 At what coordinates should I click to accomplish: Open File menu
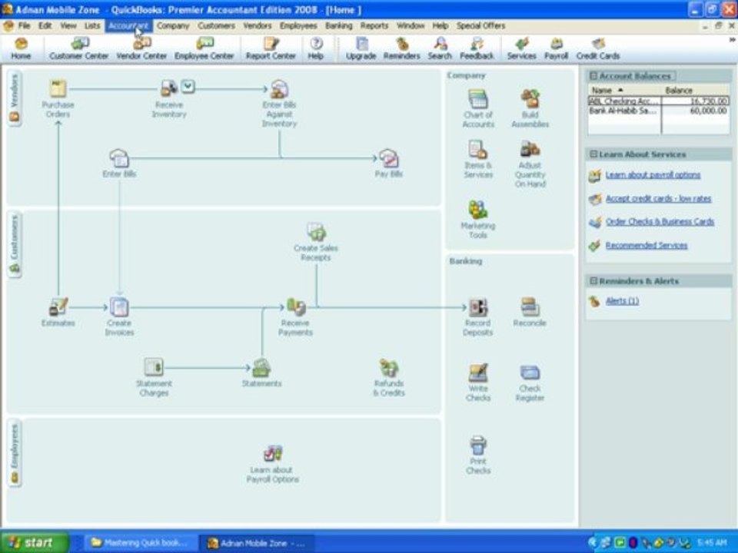(x=24, y=25)
